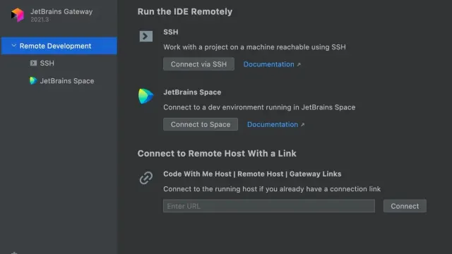
Task: Click the large JetBrains Space logo
Action: tap(145, 96)
